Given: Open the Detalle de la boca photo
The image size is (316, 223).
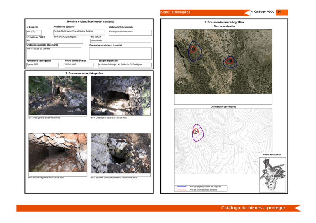Looking at the screenshot, I should coord(121,96).
